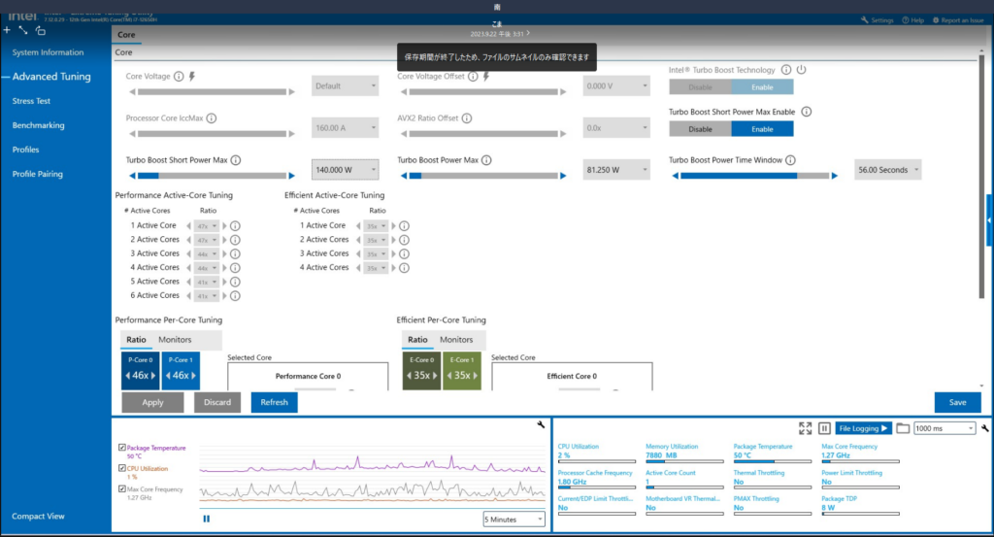This screenshot has height=537, width=994.
Task: Open Benchmarking in sidebar
Action: click(x=39, y=125)
